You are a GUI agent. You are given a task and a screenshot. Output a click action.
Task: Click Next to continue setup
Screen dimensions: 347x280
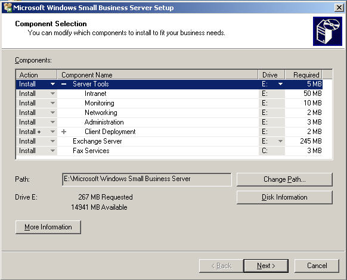tap(266, 266)
